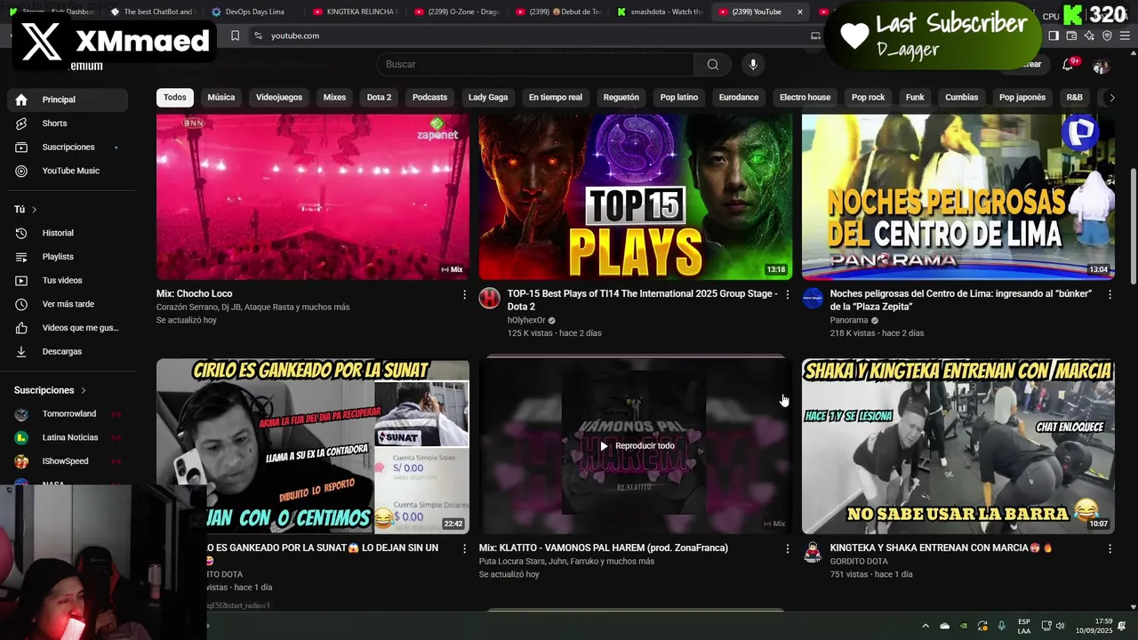Click Reproducir todo on KLATITO mix
This screenshot has height=640, width=1138.
637,446
